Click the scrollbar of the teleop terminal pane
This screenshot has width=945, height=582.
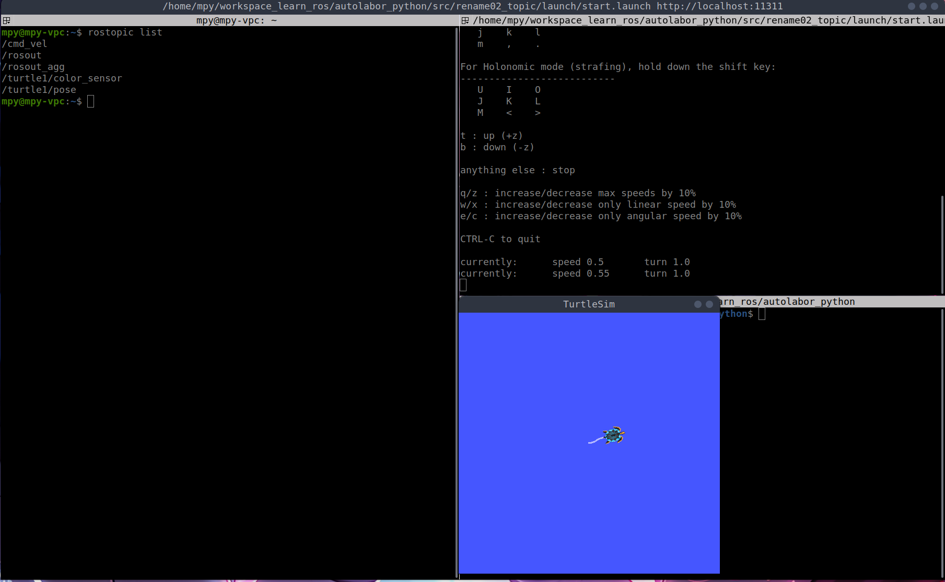pyautogui.click(x=942, y=243)
